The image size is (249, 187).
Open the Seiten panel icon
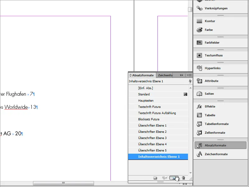pyautogui.click(x=200, y=94)
